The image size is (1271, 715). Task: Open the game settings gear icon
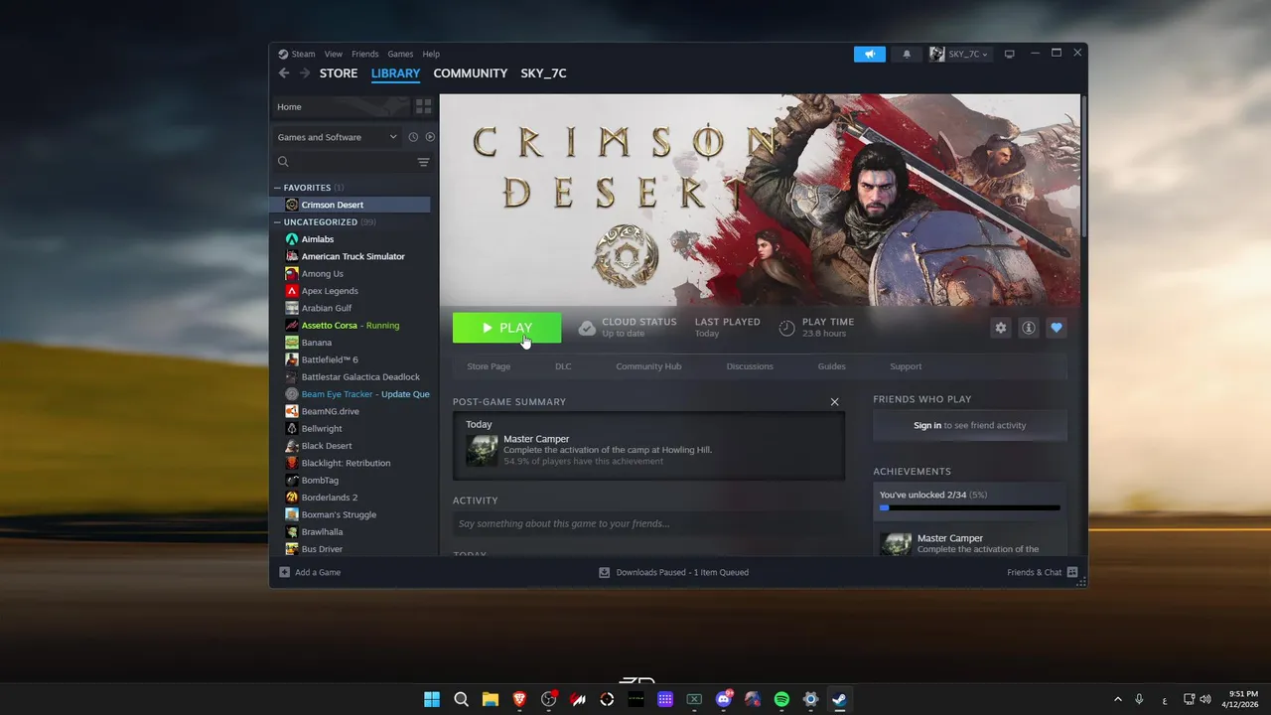point(1001,328)
